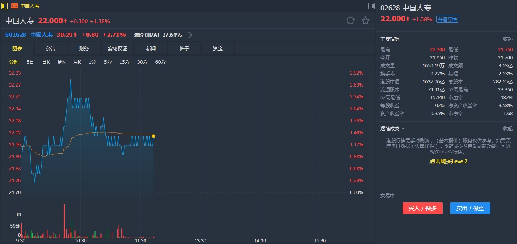
Task: Select the 窝轮权证 tab
Action: [117, 49]
